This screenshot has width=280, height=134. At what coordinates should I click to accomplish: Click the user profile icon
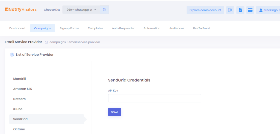coord(261,10)
